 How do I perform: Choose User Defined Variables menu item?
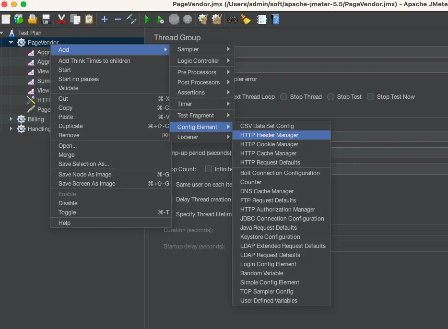[x=282, y=300]
